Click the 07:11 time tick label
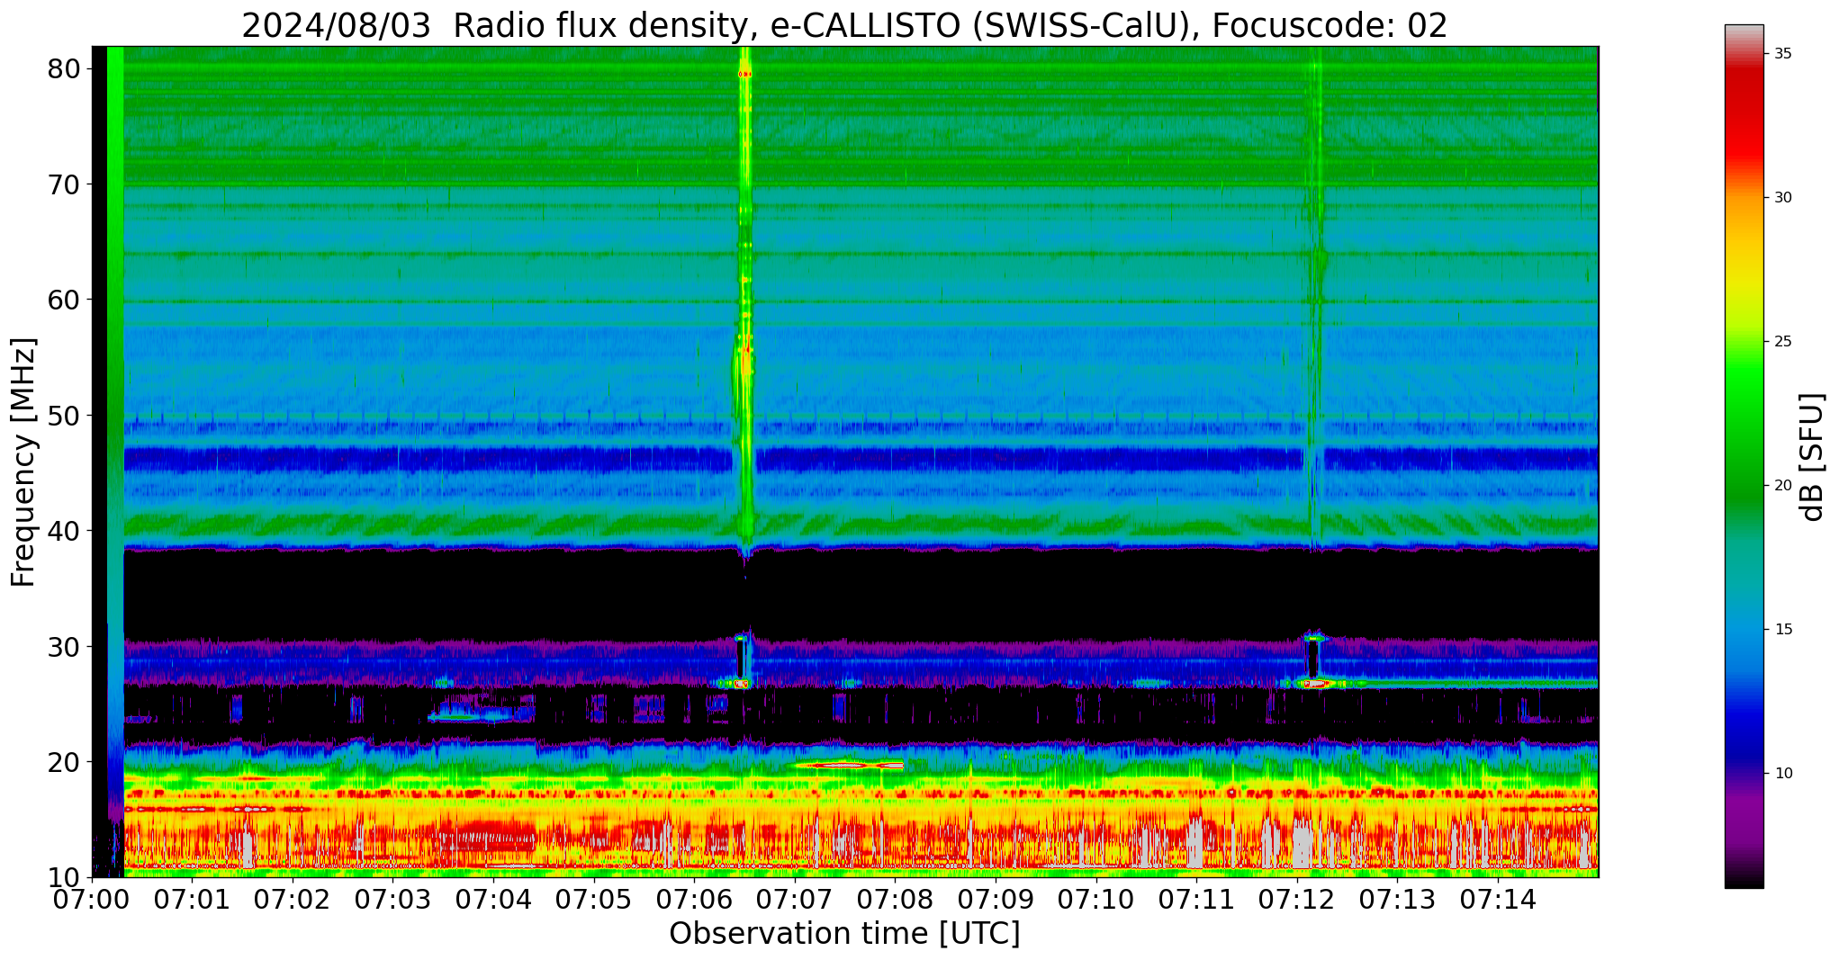 click(1196, 900)
